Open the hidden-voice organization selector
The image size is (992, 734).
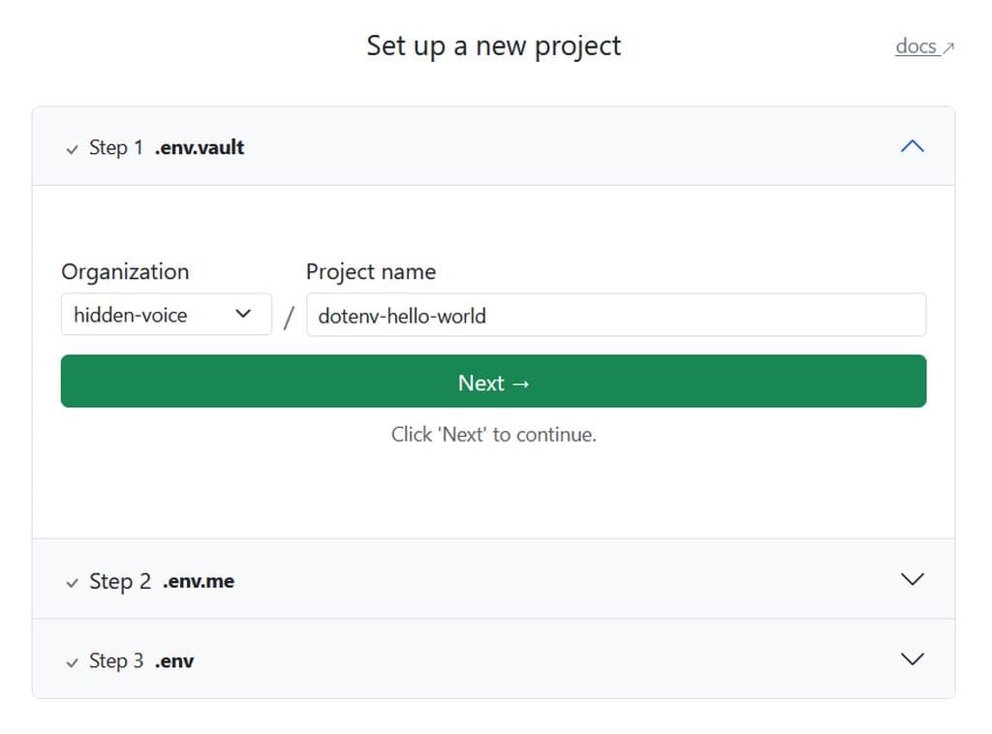[x=165, y=314]
